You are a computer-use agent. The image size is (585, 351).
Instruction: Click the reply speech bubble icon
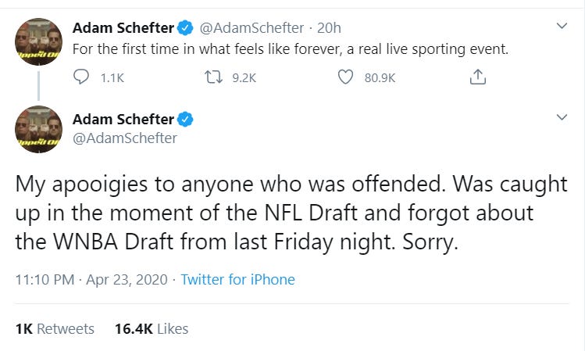pos(81,77)
